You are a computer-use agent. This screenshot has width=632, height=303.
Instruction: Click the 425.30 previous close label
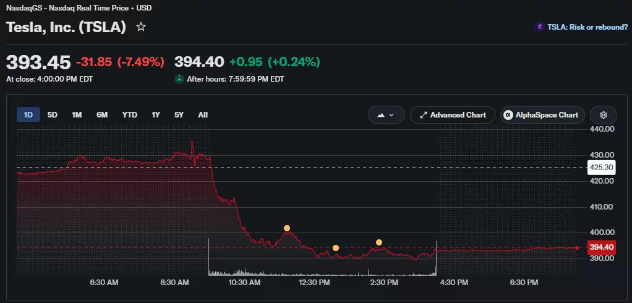point(601,167)
